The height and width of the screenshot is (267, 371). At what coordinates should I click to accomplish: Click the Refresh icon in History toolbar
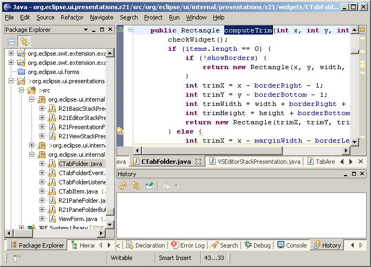(123, 186)
